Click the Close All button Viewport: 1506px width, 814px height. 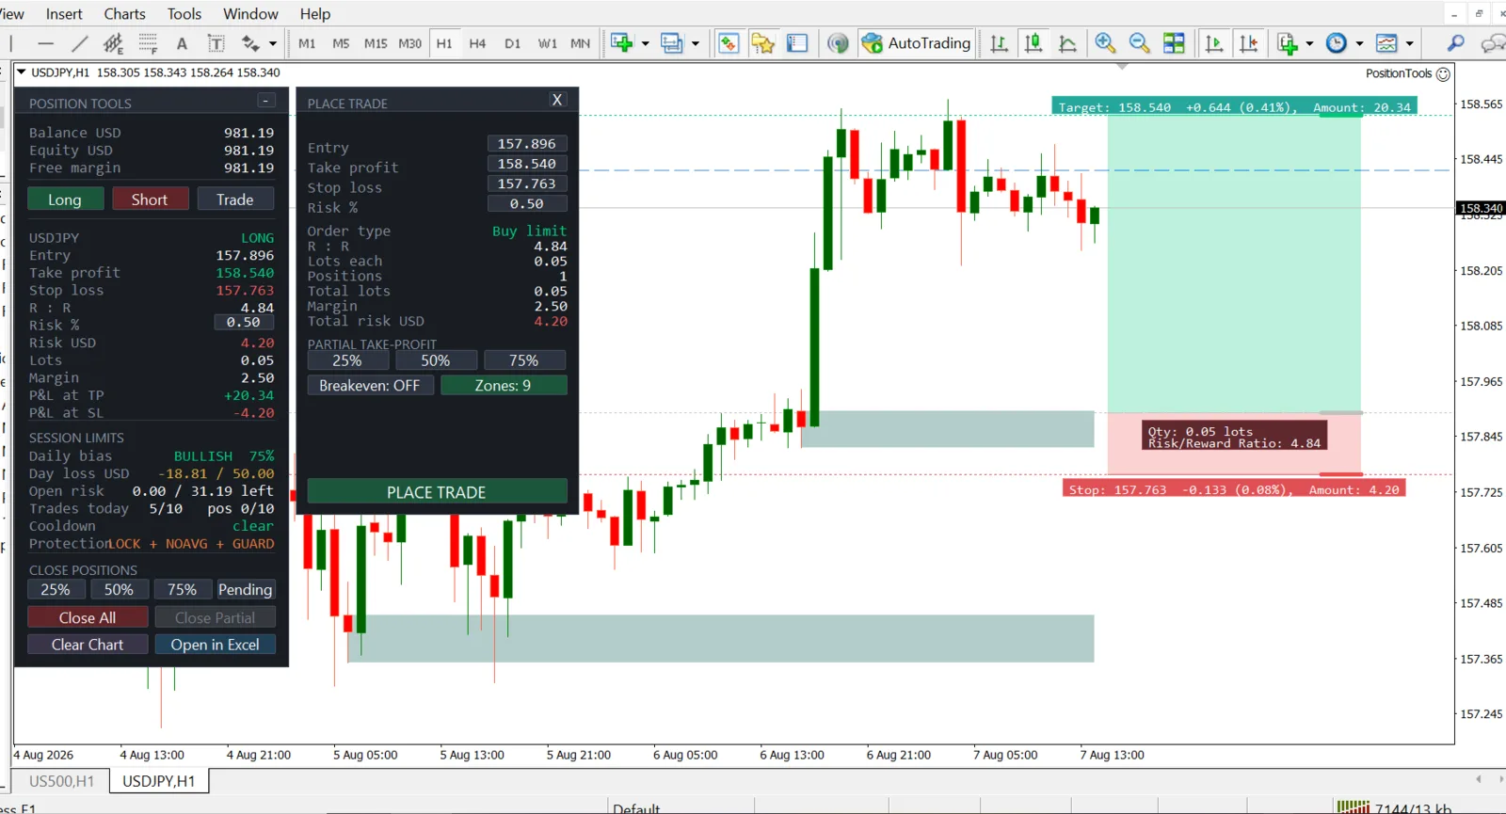88,617
